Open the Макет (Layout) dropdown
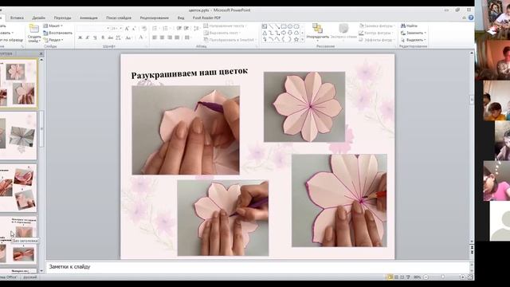The width and height of the screenshot is (510, 287). (53, 26)
